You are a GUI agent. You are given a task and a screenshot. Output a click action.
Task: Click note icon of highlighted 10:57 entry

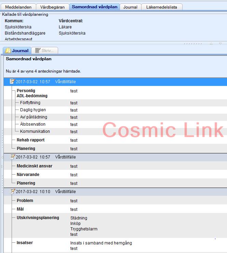[12, 81]
